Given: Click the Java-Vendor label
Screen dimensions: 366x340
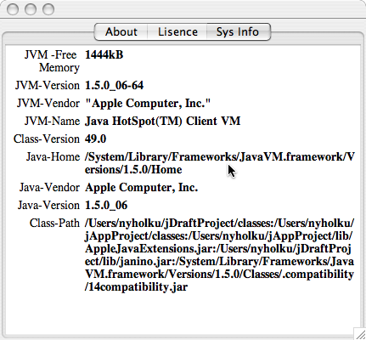Looking at the screenshot, I should point(49,187).
